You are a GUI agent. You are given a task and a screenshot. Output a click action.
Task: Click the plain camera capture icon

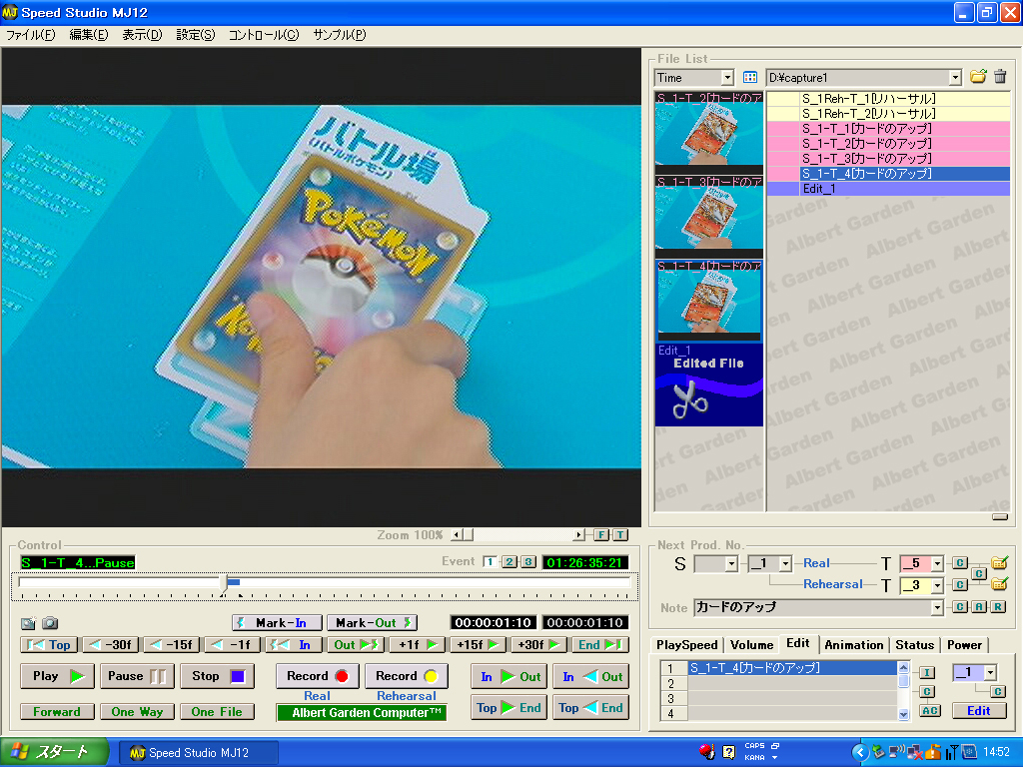click(x=50, y=623)
